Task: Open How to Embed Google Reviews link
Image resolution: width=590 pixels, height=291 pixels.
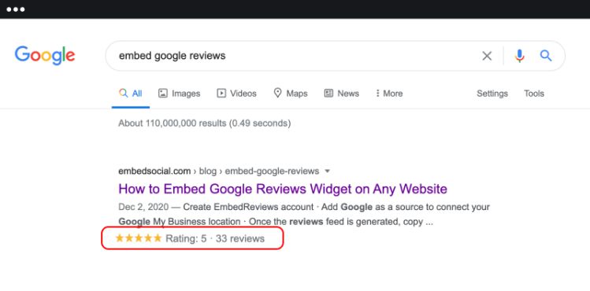Action: [x=283, y=189]
